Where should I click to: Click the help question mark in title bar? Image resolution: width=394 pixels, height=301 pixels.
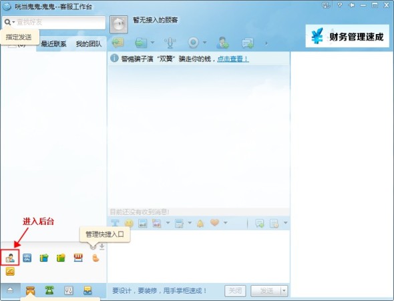(x=340, y=5)
